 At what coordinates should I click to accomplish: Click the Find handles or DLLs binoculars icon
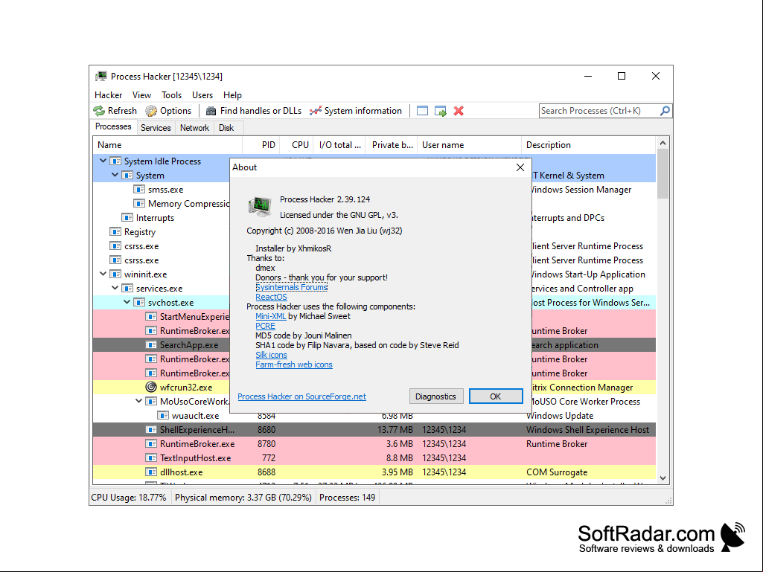pos(211,111)
